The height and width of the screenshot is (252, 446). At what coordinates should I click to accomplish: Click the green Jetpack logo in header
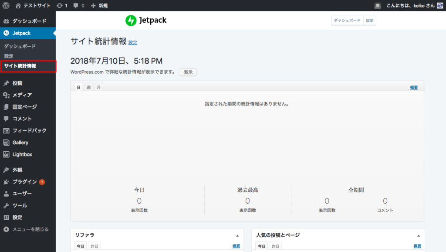131,20
